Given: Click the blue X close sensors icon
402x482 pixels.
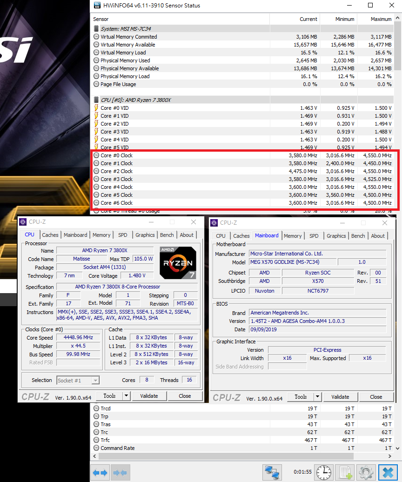Looking at the screenshot, I should tap(388, 473).
